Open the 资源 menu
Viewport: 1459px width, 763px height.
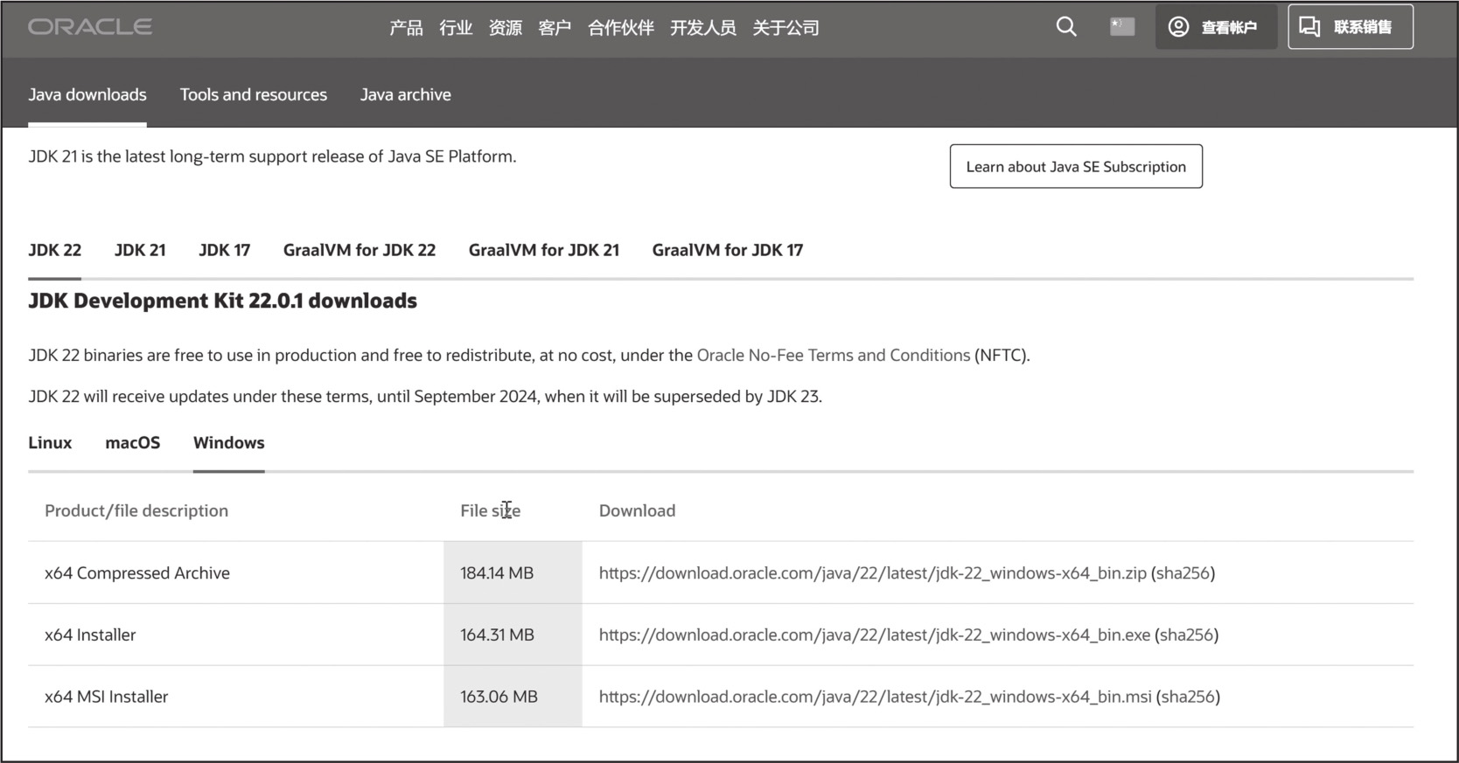pyautogui.click(x=506, y=28)
